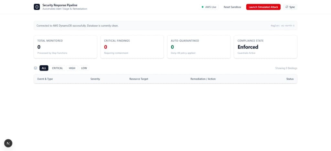Click the AWS Live status pill

tap(209, 7)
